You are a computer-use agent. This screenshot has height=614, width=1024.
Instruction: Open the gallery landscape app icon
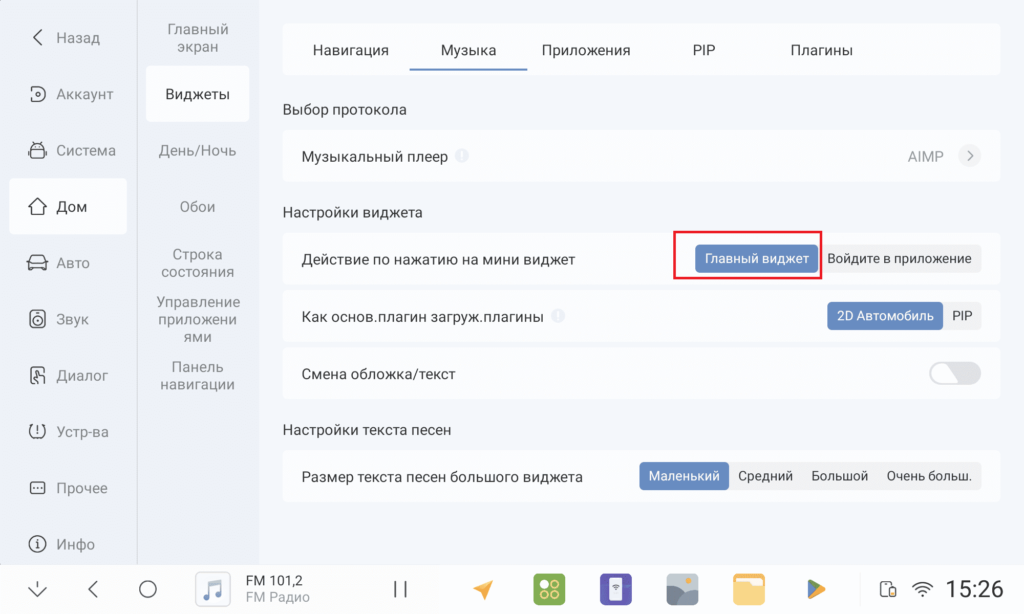click(x=682, y=589)
